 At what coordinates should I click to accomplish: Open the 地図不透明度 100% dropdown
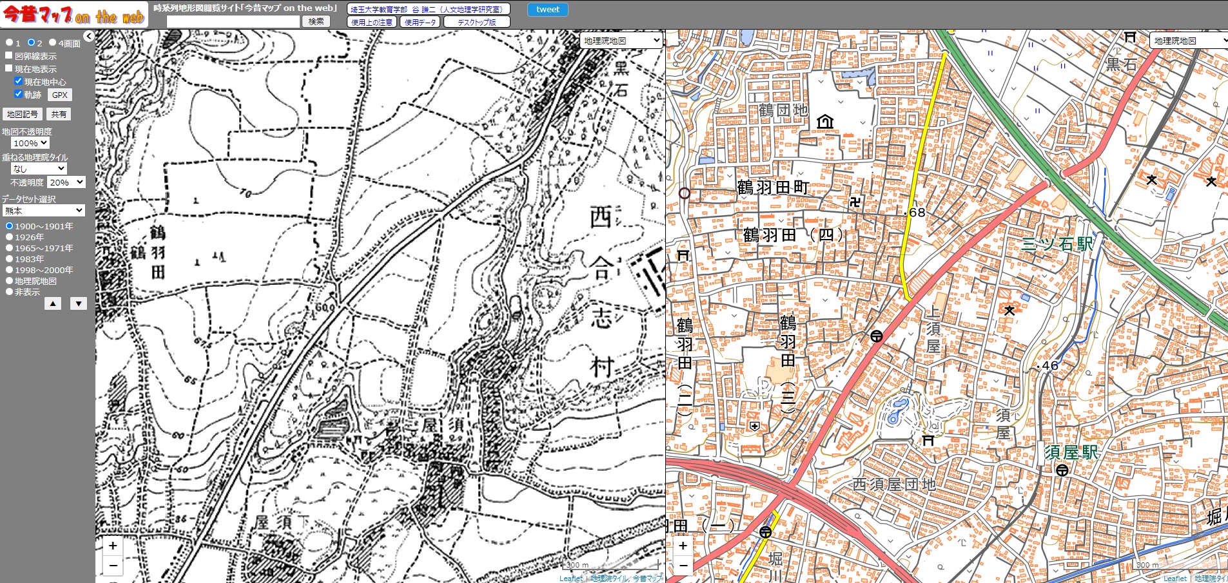30,143
